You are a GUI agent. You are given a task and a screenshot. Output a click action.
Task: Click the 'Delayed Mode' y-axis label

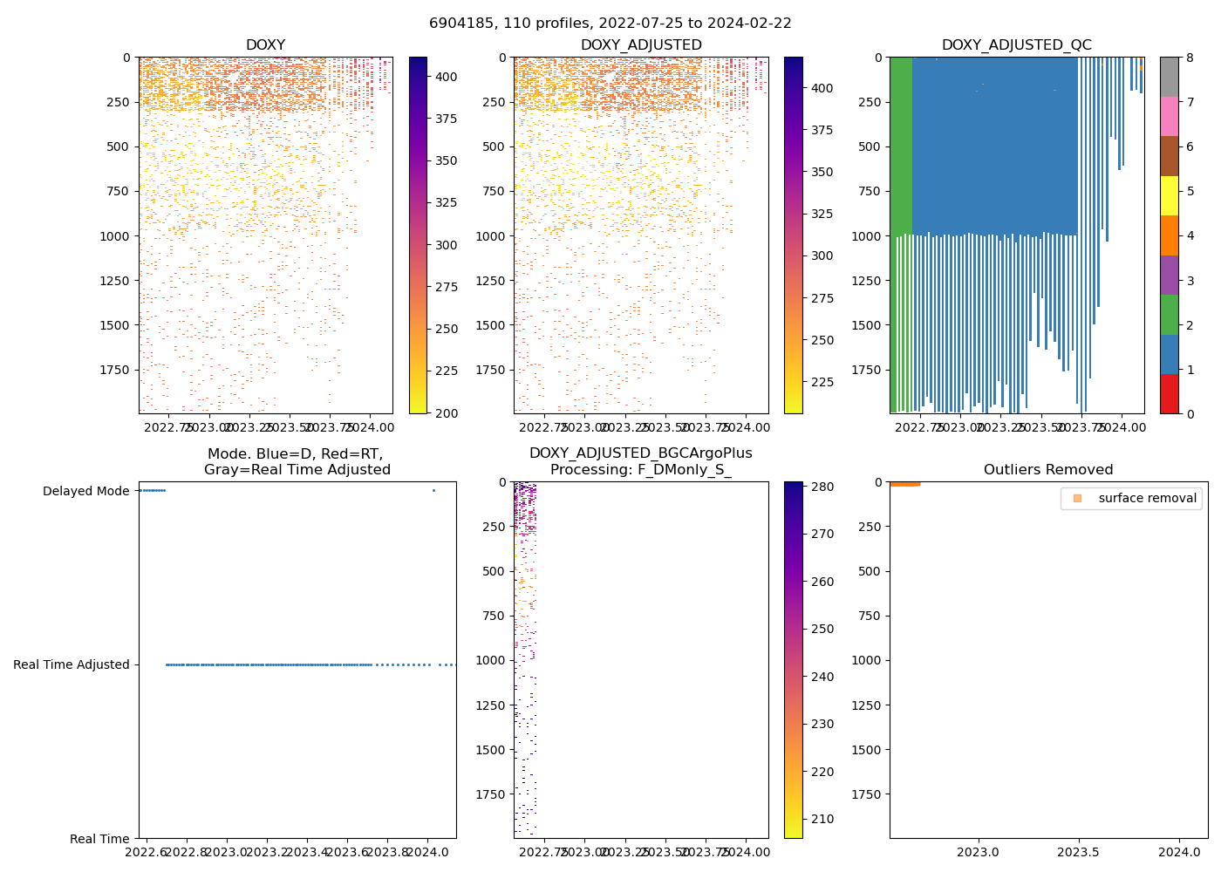[x=85, y=491]
